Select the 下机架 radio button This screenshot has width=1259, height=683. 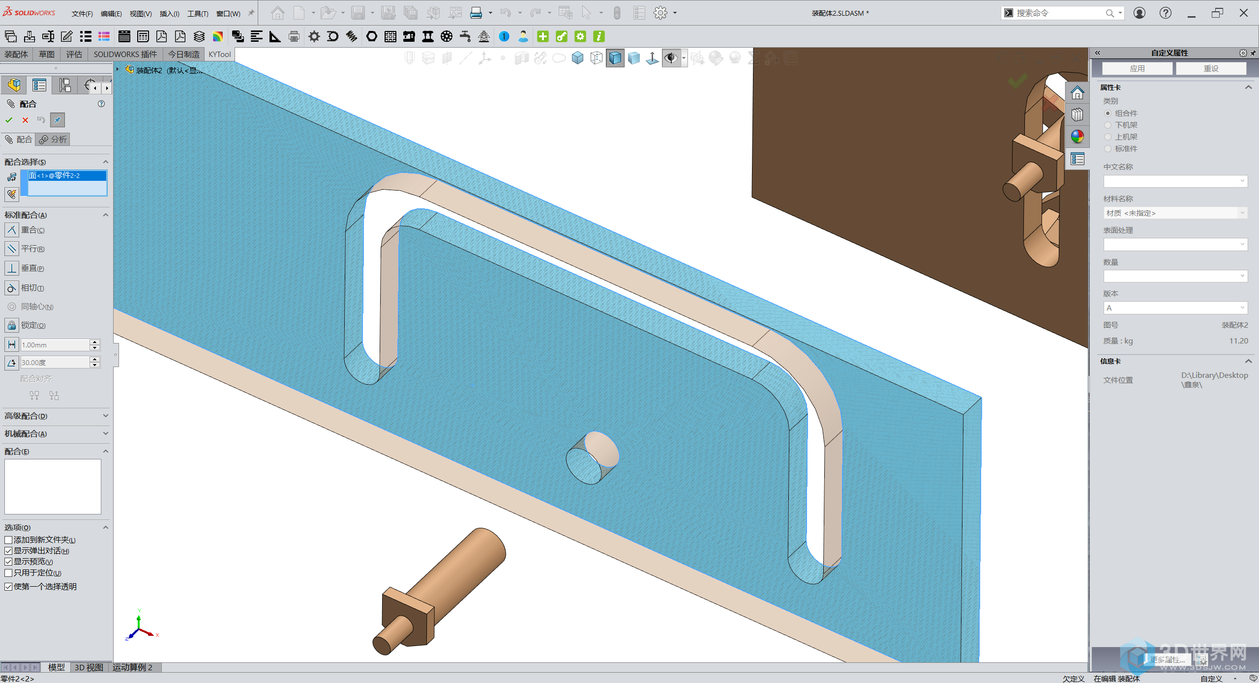click(1108, 125)
